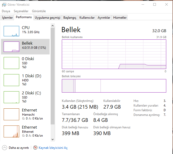This screenshot has width=173, height=154.
Task: Click the Kaynak İzleyicisi resource monitor icon
Action: pos(35,148)
